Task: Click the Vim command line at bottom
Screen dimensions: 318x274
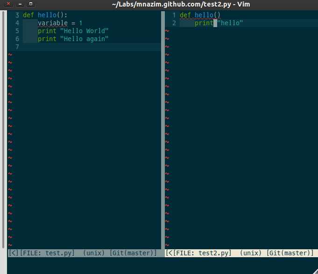Action: point(159,265)
